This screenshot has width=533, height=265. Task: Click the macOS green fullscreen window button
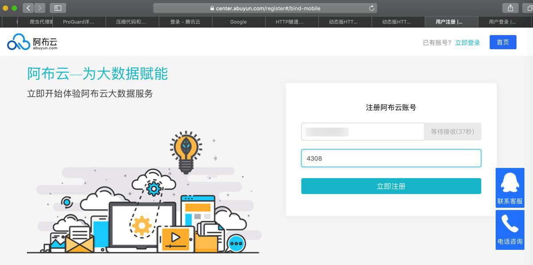coord(14,8)
